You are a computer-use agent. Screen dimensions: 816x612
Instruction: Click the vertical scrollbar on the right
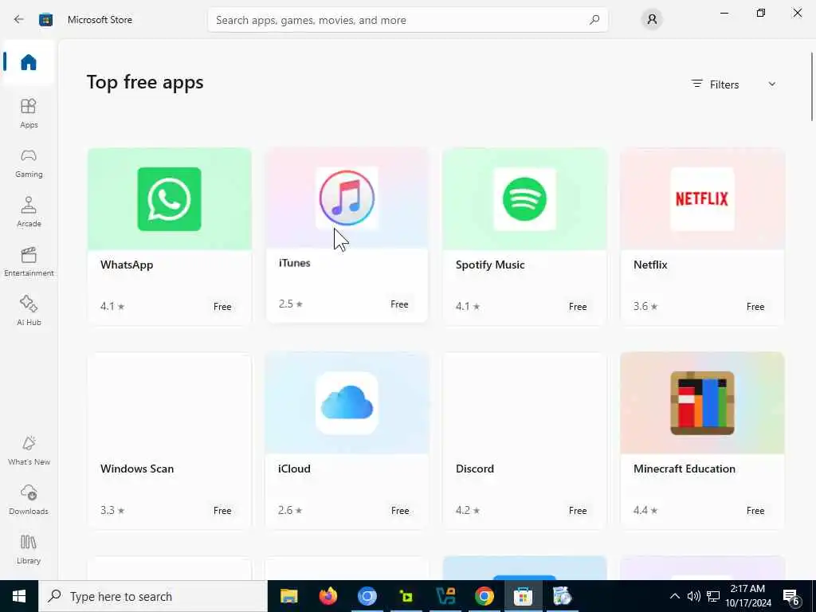point(812,86)
